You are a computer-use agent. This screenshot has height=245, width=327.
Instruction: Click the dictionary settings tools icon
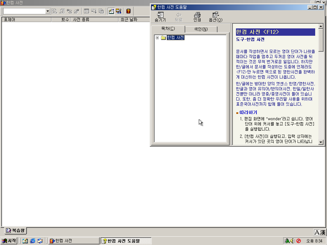[118, 11]
